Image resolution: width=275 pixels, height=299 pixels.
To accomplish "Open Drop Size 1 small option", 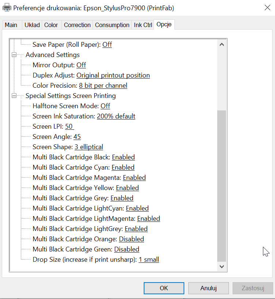I will [x=149, y=260].
